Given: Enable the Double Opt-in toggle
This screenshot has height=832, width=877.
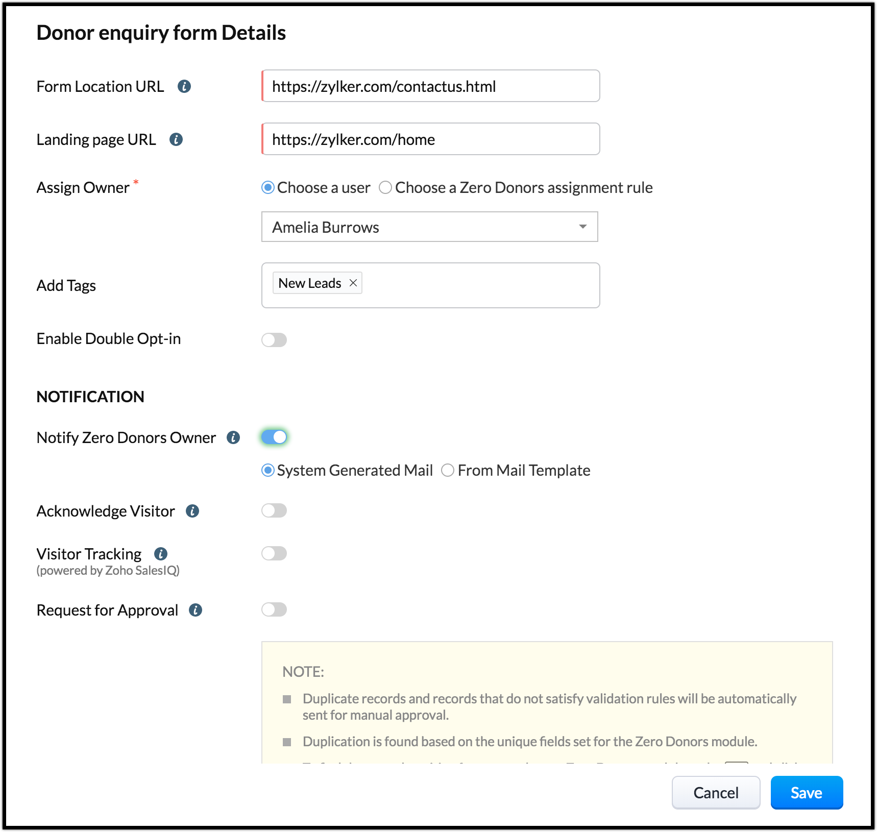Looking at the screenshot, I should [x=274, y=340].
